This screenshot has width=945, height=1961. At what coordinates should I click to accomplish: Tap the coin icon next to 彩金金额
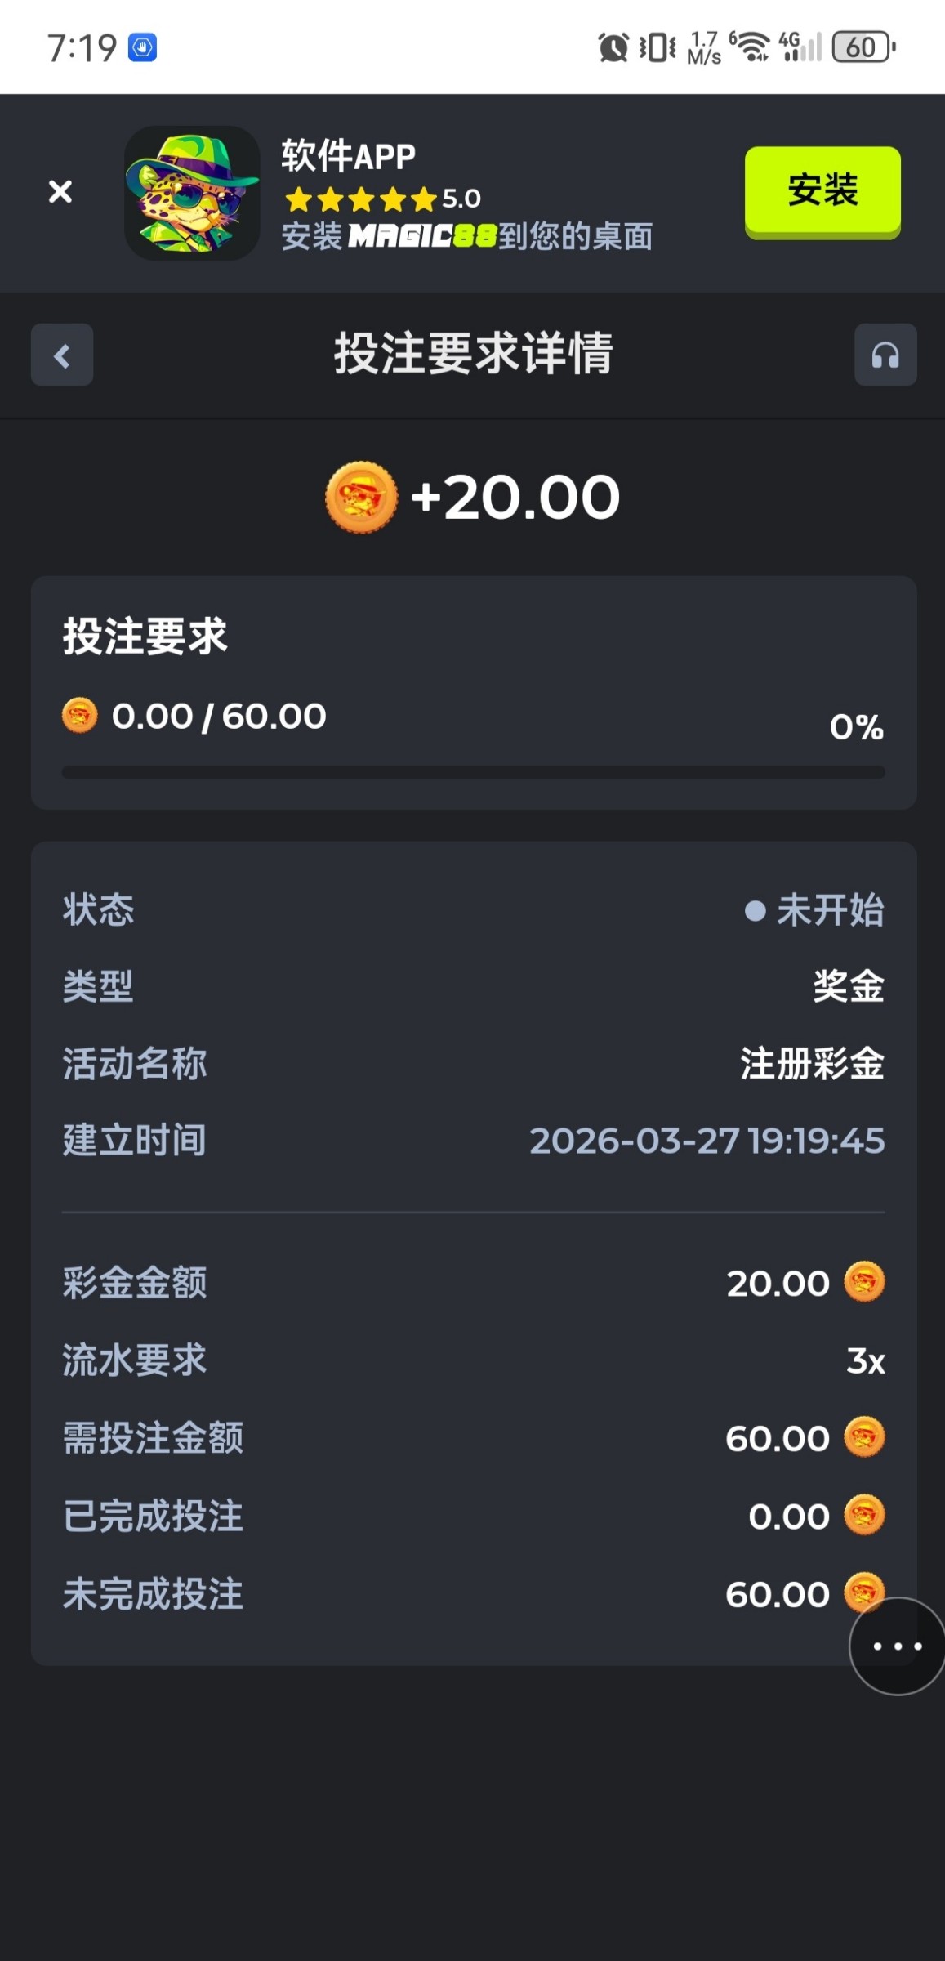click(x=864, y=1282)
